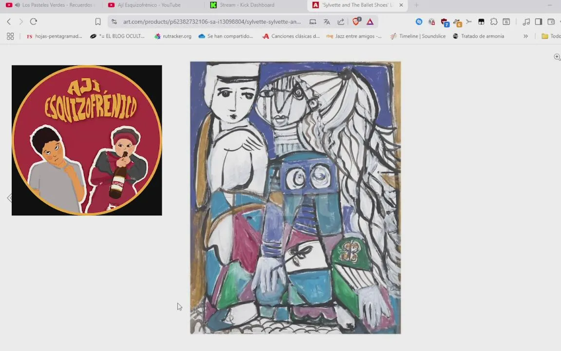
Task: Open hojas-pentagramad... bookmark
Action: (55, 36)
